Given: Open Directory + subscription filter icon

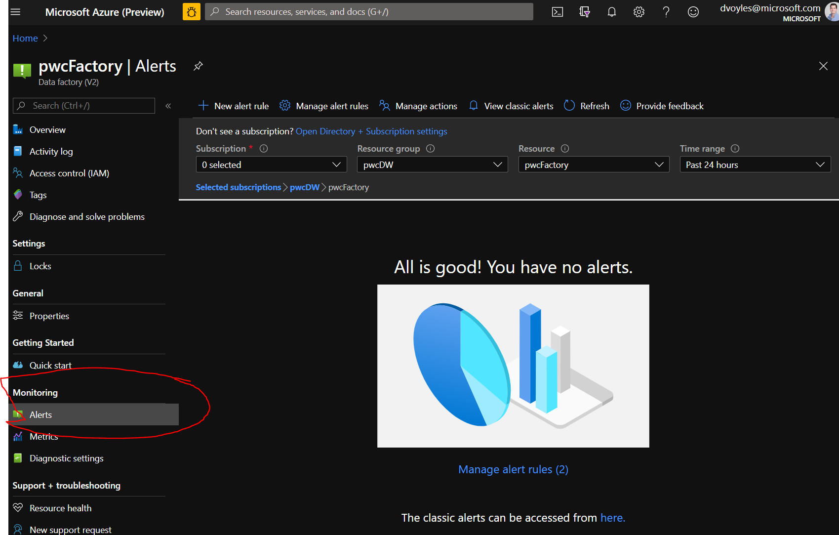Looking at the screenshot, I should (585, 12).
